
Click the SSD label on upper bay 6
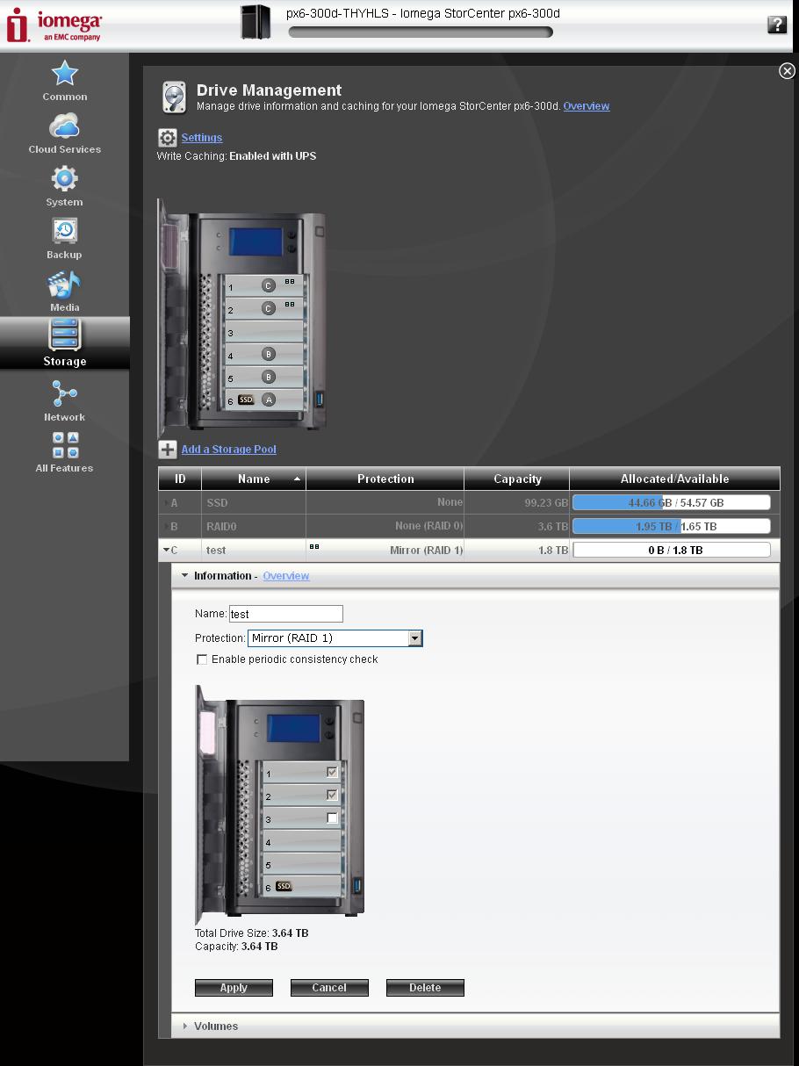point(246,400)
